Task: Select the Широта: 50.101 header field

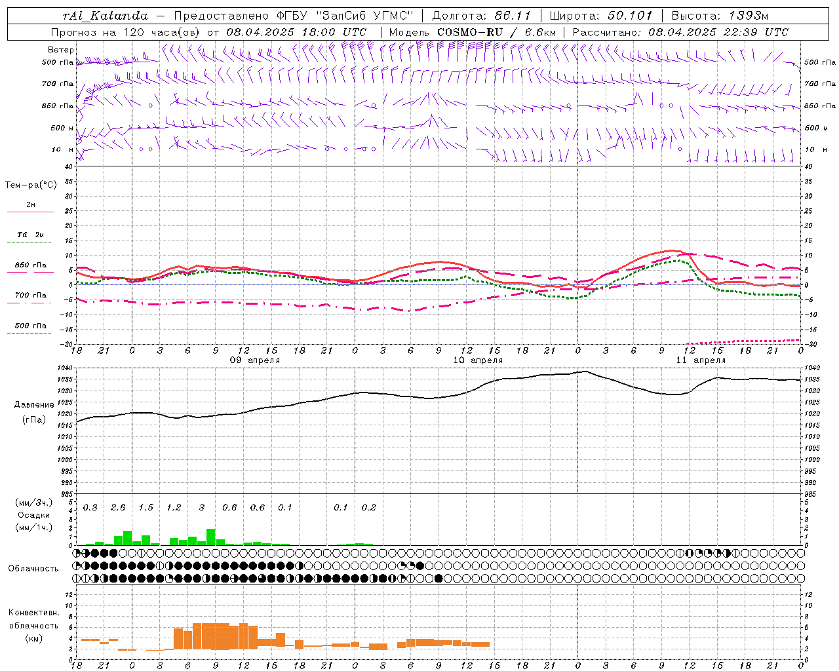Action: click(601, 16)
